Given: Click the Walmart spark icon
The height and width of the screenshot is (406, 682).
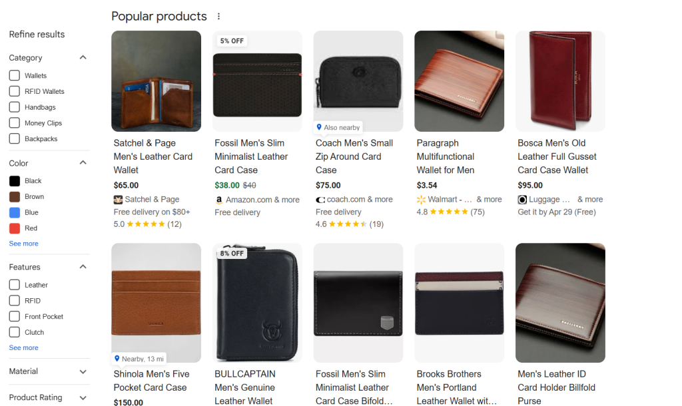Looking at the screenshot, I should click(421, 199).
